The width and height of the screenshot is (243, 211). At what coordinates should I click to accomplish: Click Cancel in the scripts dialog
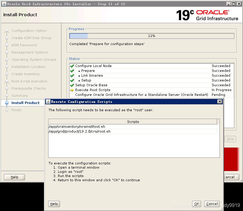click(212, 204)
